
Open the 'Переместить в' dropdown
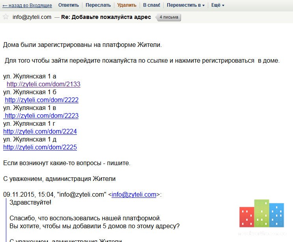[186, 5]
